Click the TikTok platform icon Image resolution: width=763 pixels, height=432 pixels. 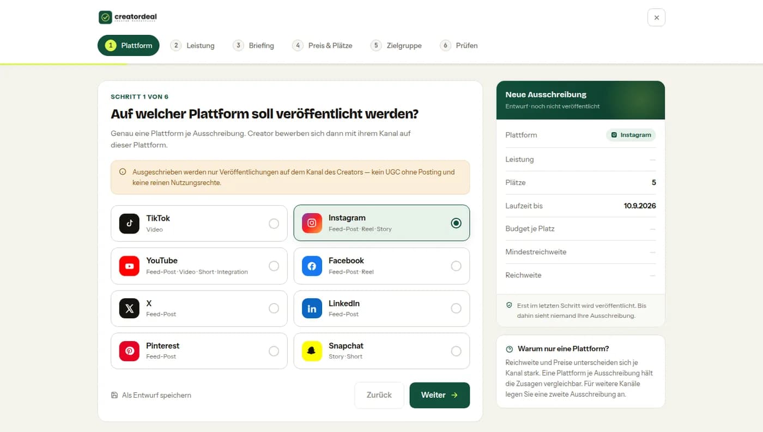(129, 223)
